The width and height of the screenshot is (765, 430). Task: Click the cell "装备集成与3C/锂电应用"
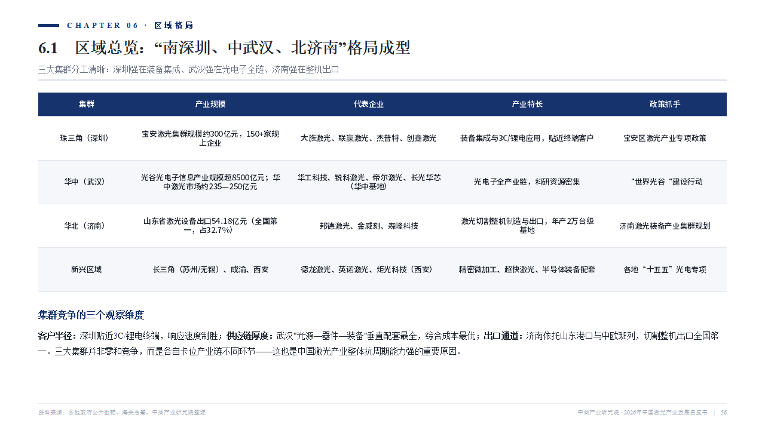(x=527, y=138)
